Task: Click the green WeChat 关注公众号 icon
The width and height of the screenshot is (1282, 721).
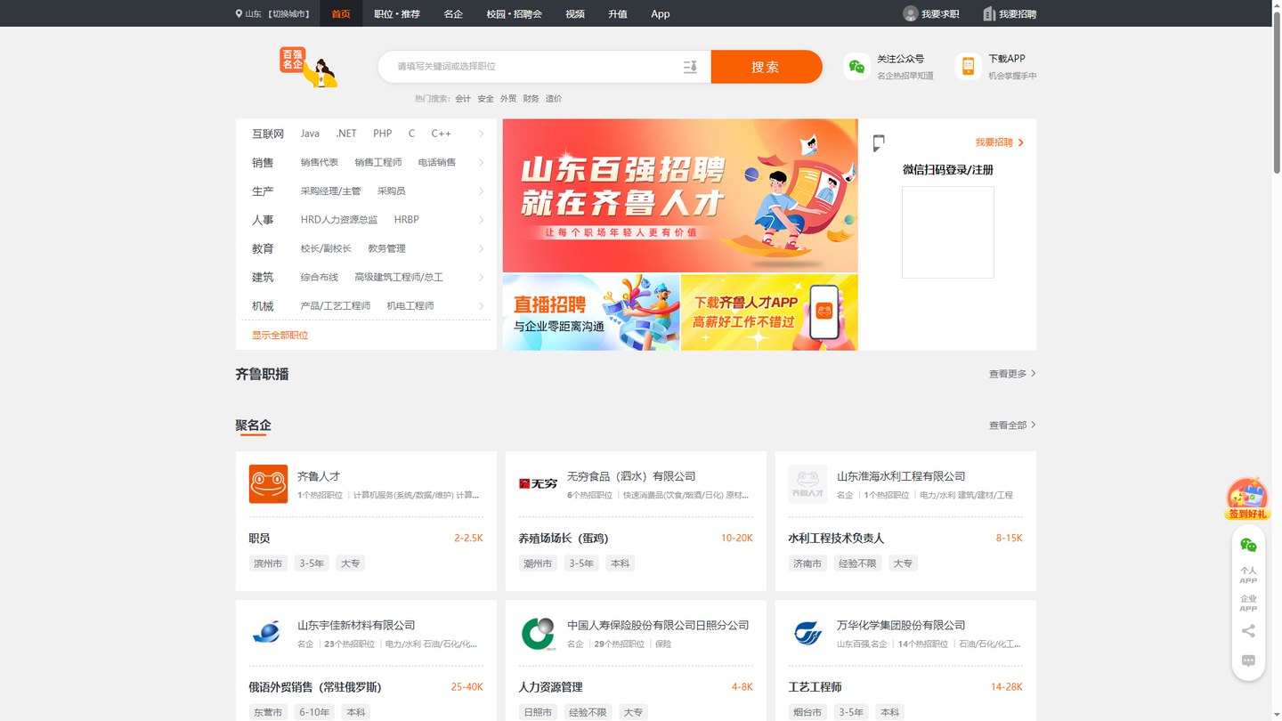Action: 856,66
